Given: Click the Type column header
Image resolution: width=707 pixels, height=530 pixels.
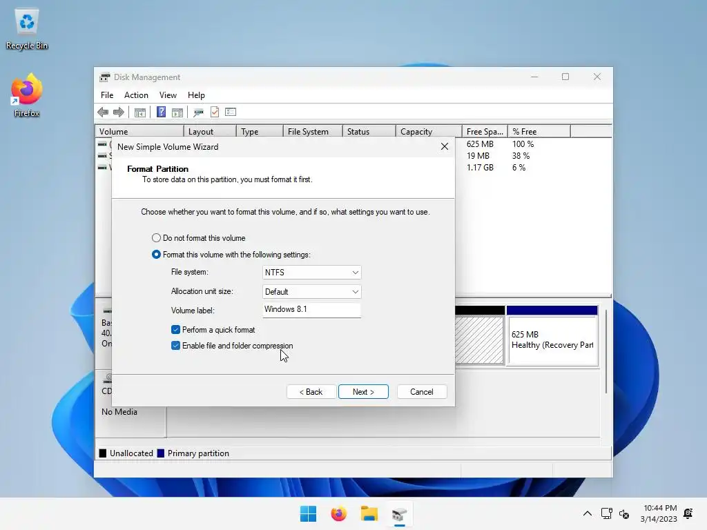Looking at the screenshot, I should 260,132.
